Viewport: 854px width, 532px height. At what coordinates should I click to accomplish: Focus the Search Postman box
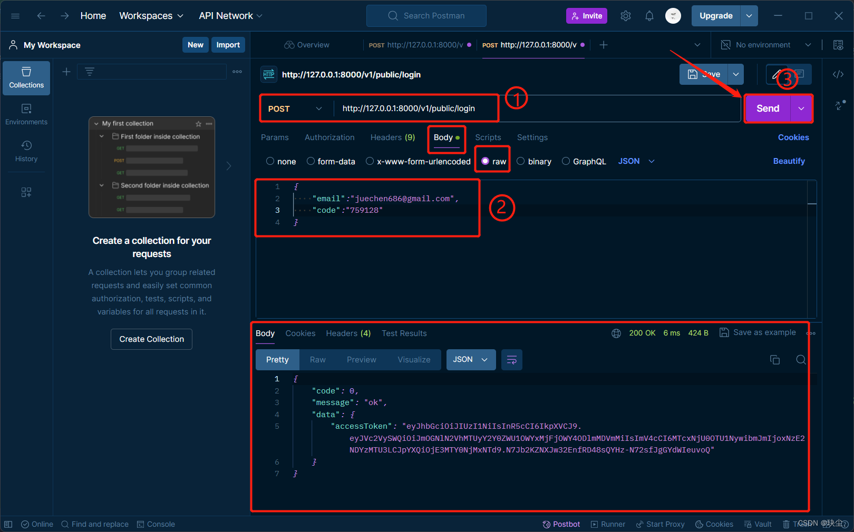coord(426,16)
